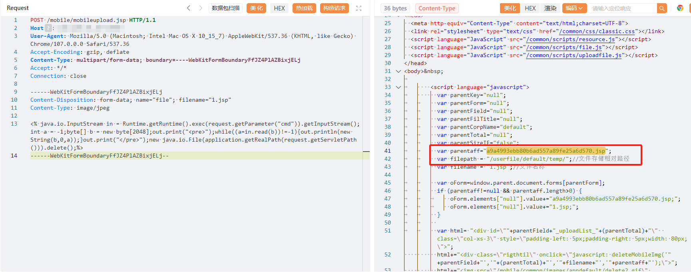Click the var parentFilTitle="null" line
Viewport: 691px width, 272px height.
point(480,119)
